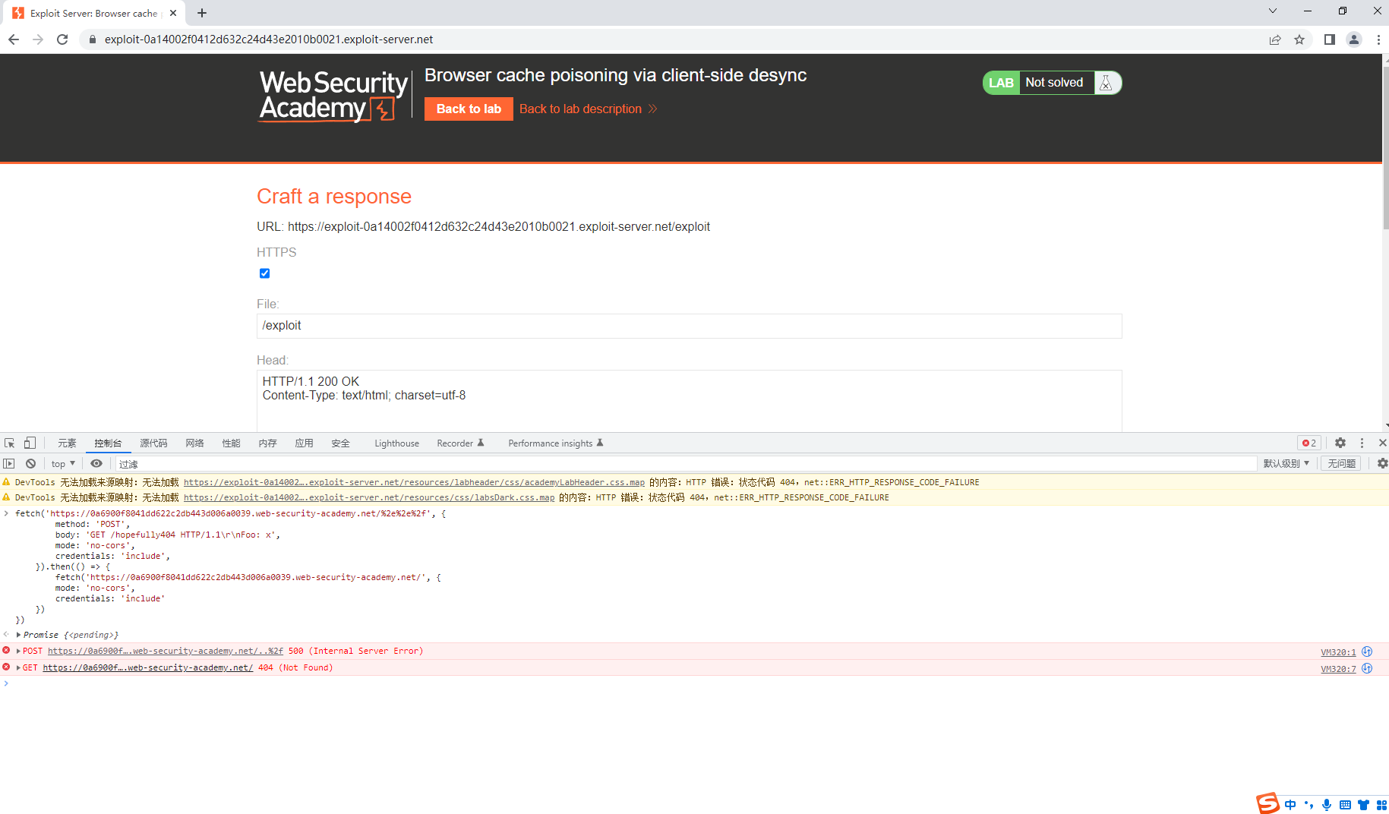Click the lab flask status icon

pos(1106,83)
